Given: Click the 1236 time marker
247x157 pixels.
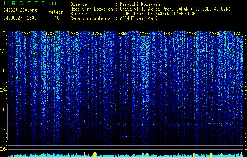Looking at the screenshot, I should pos(144,34).
